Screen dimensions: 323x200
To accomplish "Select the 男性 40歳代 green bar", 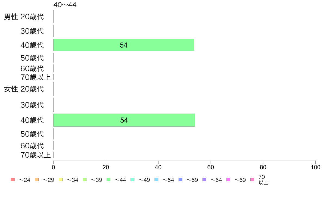I will [124, 45].
